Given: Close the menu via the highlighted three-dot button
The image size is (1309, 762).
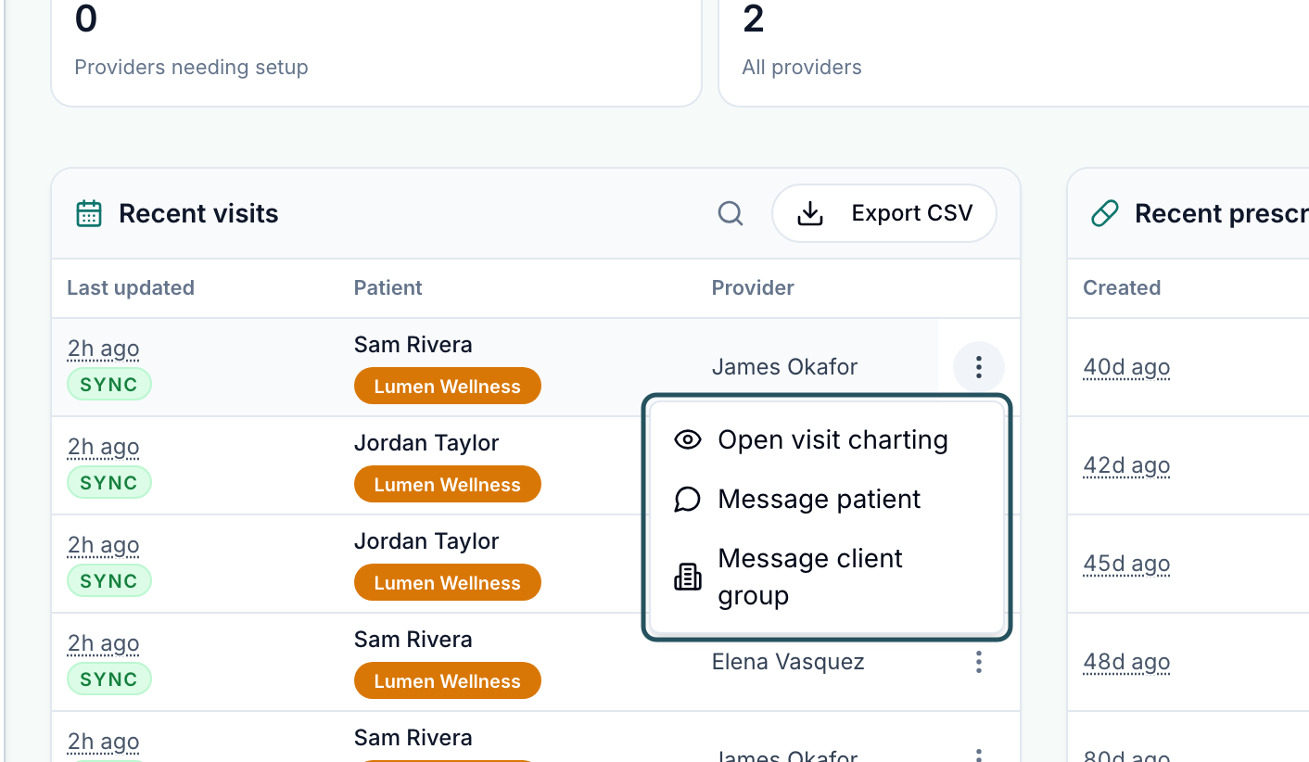Looking at the screenshot, I should tap(978, 367).
